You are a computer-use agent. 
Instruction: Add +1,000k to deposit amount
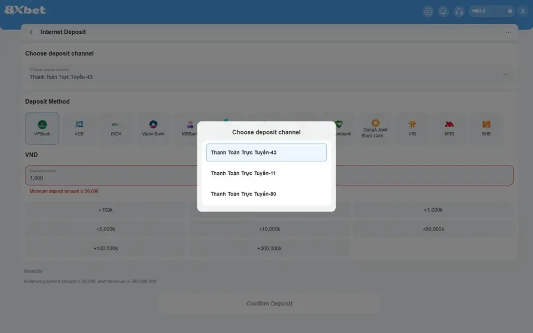(x=434, y=210)
